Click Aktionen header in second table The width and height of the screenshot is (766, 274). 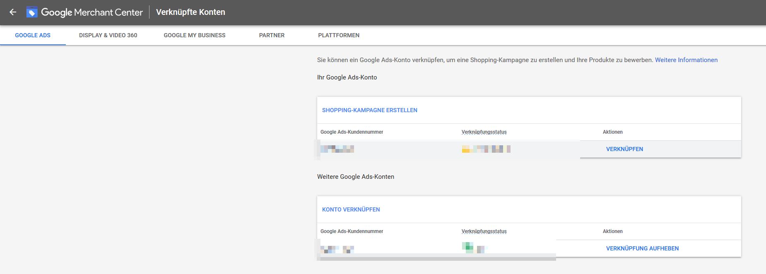pos(613,231)
